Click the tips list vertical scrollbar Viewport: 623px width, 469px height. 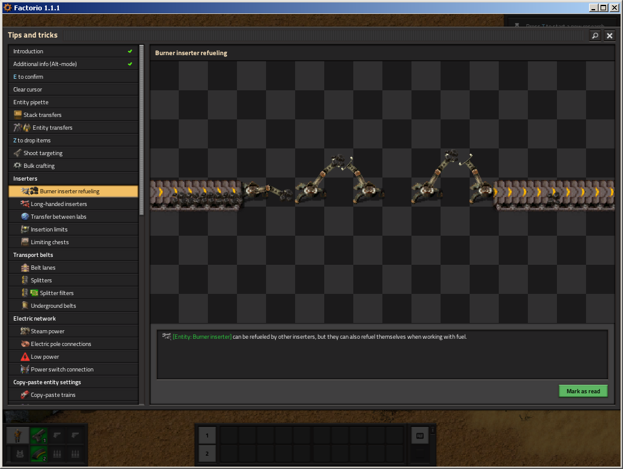[141, 131]
